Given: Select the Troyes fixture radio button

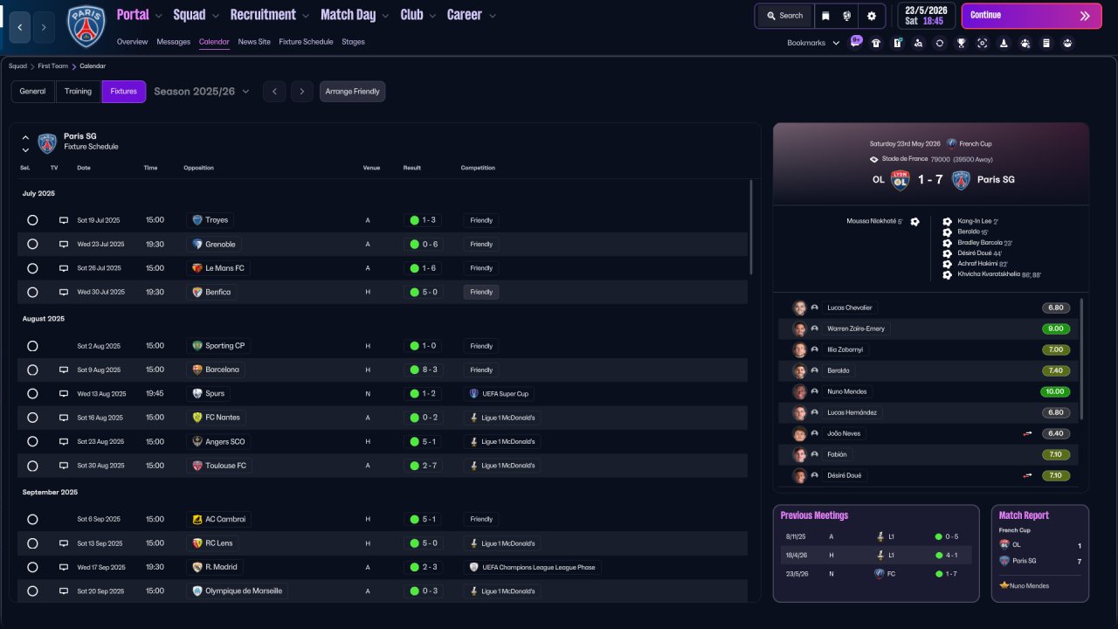Looking at the screenshot, I should click(32, 220).
